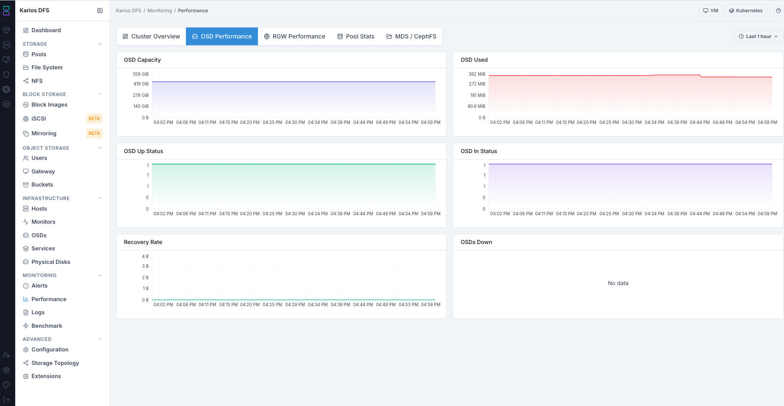This screenshot has height=406, width=784.
Task: Collapse the ADVANCED section chevron
Action: [x=100, y=339]
